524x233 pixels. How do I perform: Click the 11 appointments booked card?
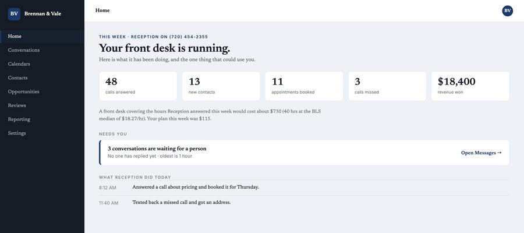tap(304, 86)
